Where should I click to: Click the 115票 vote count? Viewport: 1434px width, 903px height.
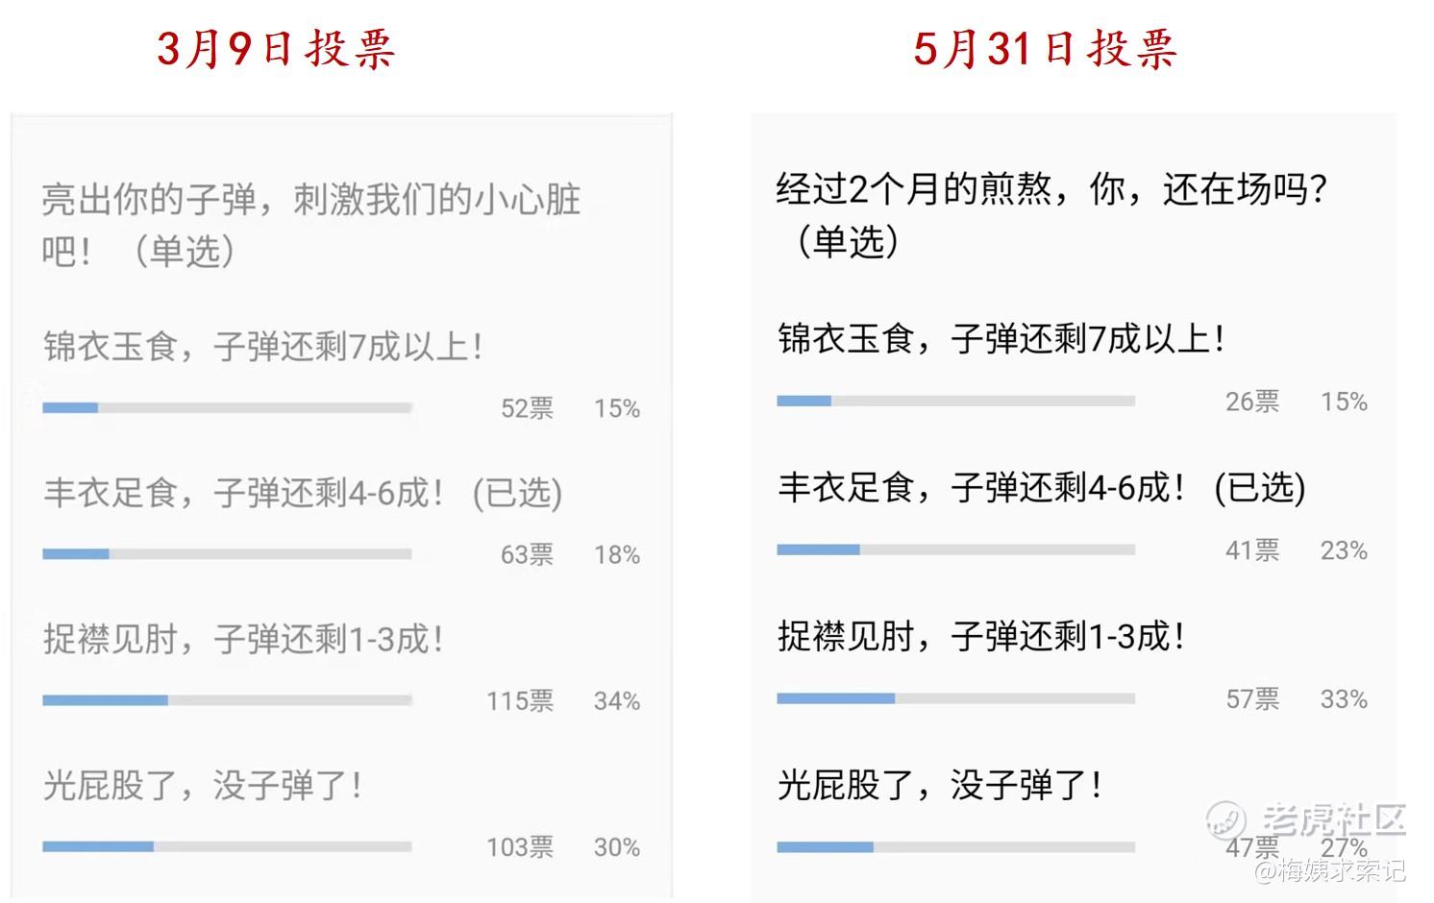pos(519,701)
